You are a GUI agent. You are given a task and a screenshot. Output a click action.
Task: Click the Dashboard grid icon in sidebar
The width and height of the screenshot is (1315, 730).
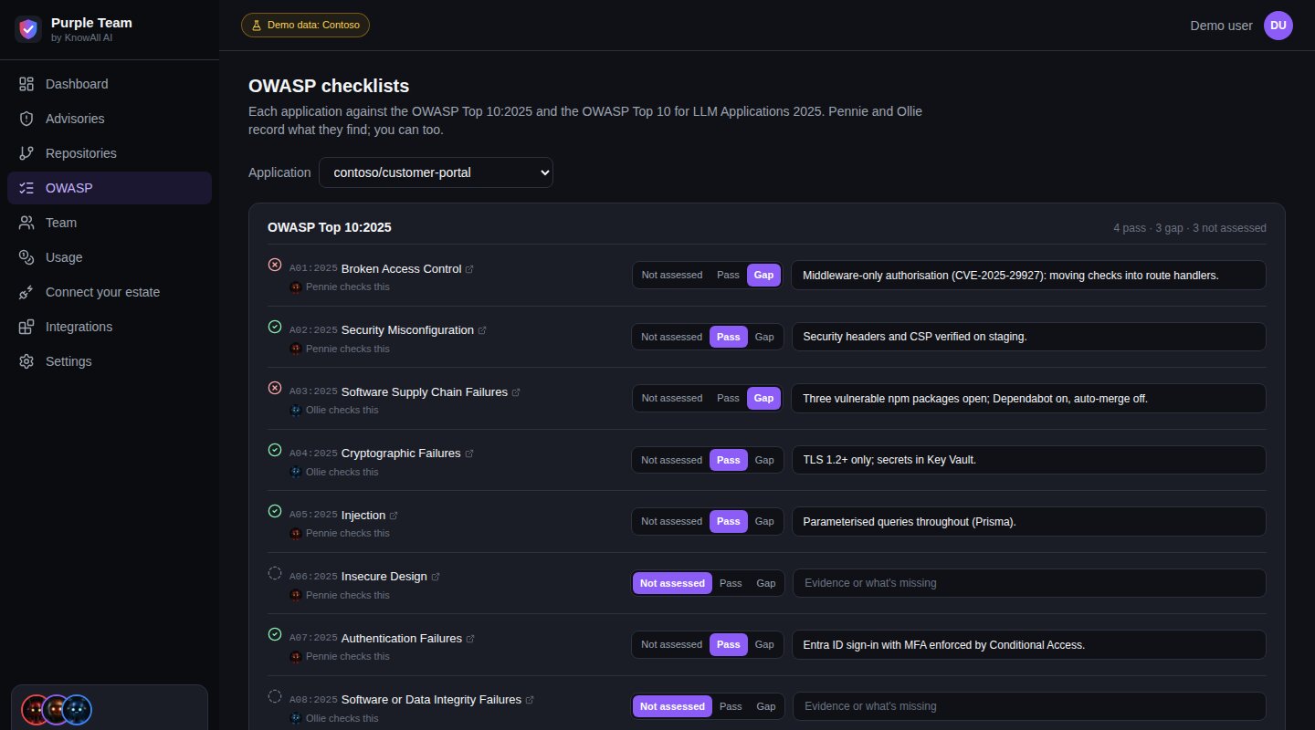(x=26, y=84)
